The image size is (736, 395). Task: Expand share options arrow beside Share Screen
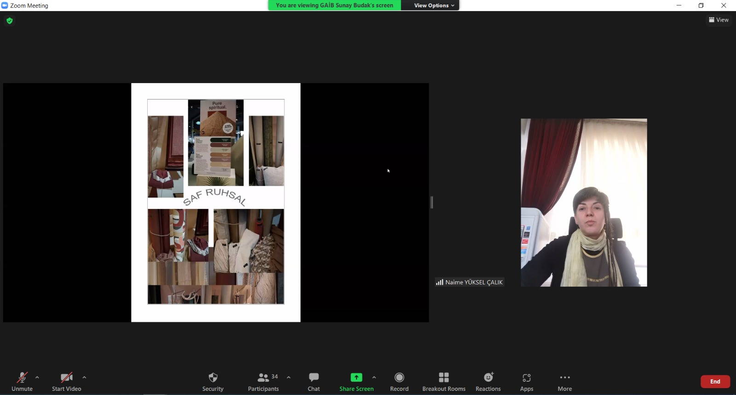(374, 378)
